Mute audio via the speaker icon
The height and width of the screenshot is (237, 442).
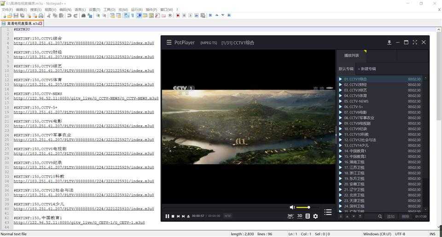(292, 207)
